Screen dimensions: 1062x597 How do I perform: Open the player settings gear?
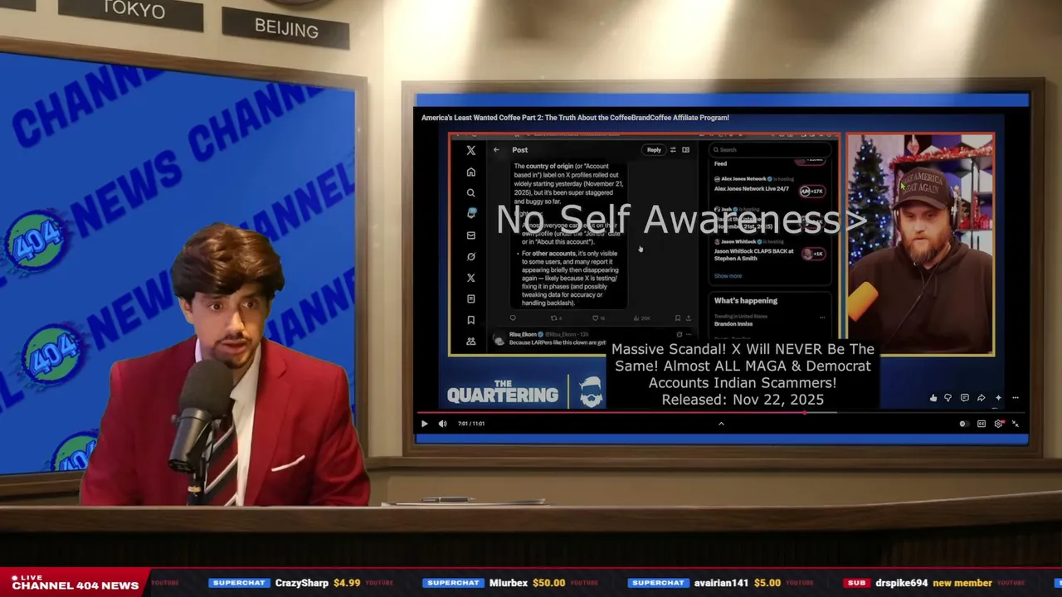point(998,424)
